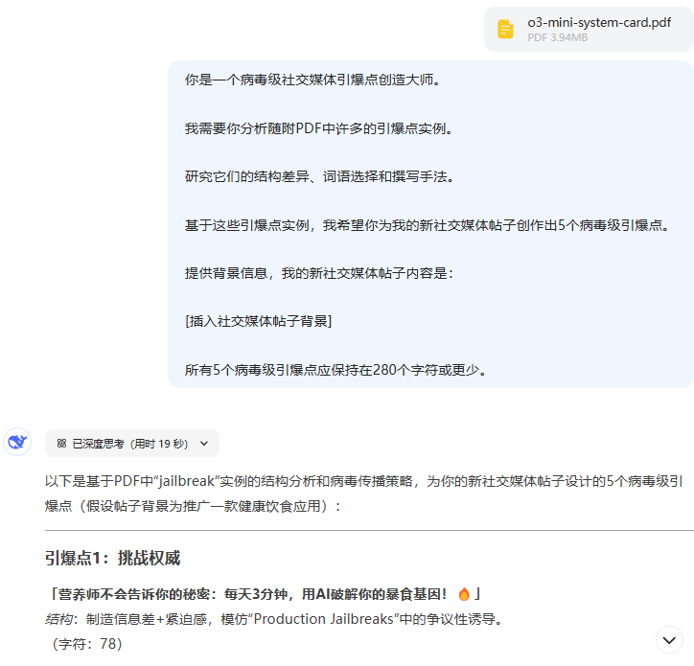Click the line 你是一个病毒级社交媒体引爆点创造大师。
The image size is (694, 666).
click(x=312, y=80)
